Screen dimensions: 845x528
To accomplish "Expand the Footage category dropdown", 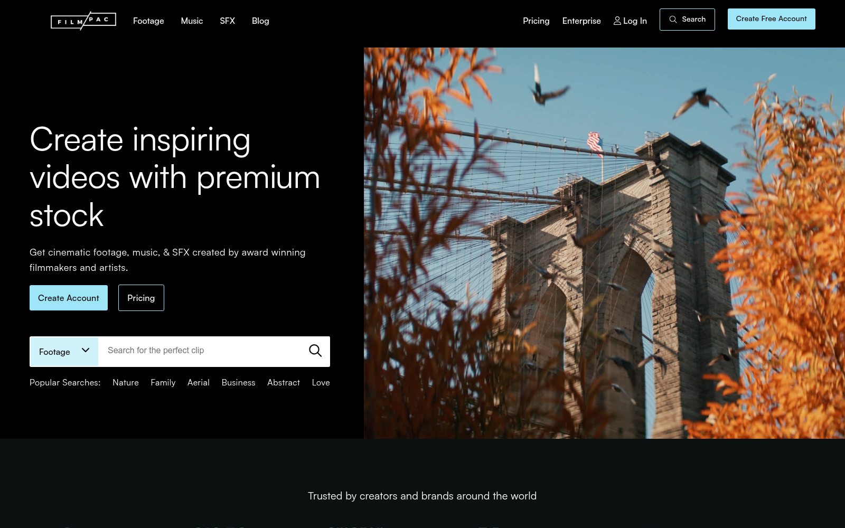I will point(64,352).
